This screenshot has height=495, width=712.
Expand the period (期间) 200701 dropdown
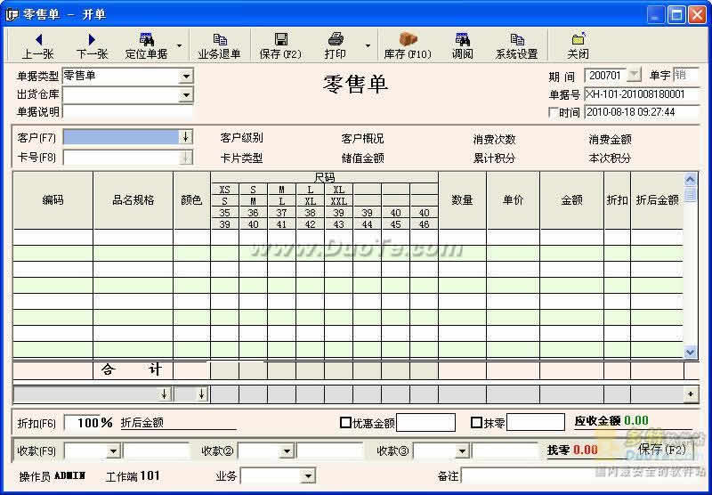634,76
